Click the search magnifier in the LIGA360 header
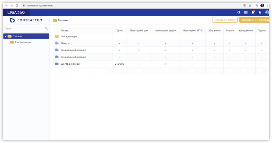This screenshot has width=272, height=143. tap(239, 12)
